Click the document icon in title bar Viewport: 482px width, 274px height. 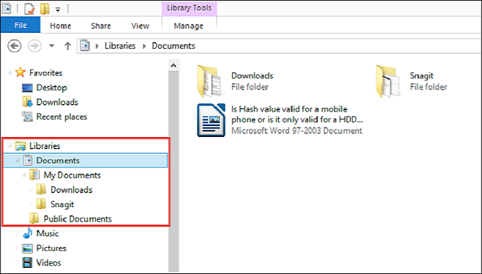6,9
